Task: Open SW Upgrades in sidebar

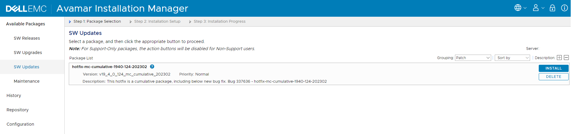Action: coord(28,53)
